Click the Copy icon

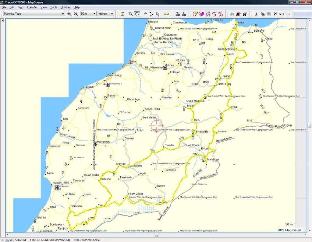pos(263,14)
